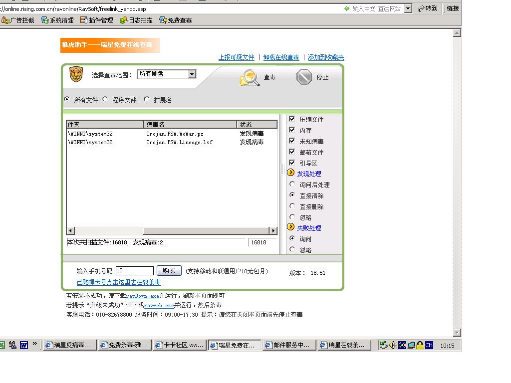Click the 转到 go button
The image size is (511, 383).
click(428, 8)
